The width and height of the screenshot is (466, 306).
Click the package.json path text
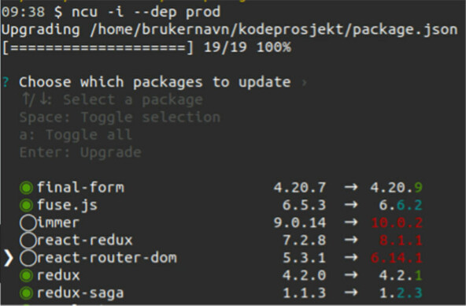pos(273,30)
